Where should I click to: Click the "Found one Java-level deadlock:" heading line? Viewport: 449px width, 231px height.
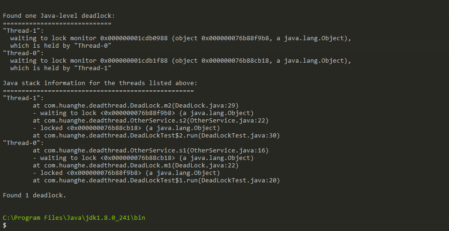(x=59, y=16)
